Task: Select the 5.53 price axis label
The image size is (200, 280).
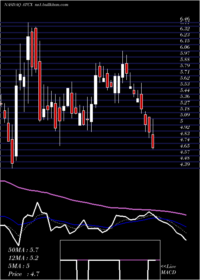Action: point(185,84)
